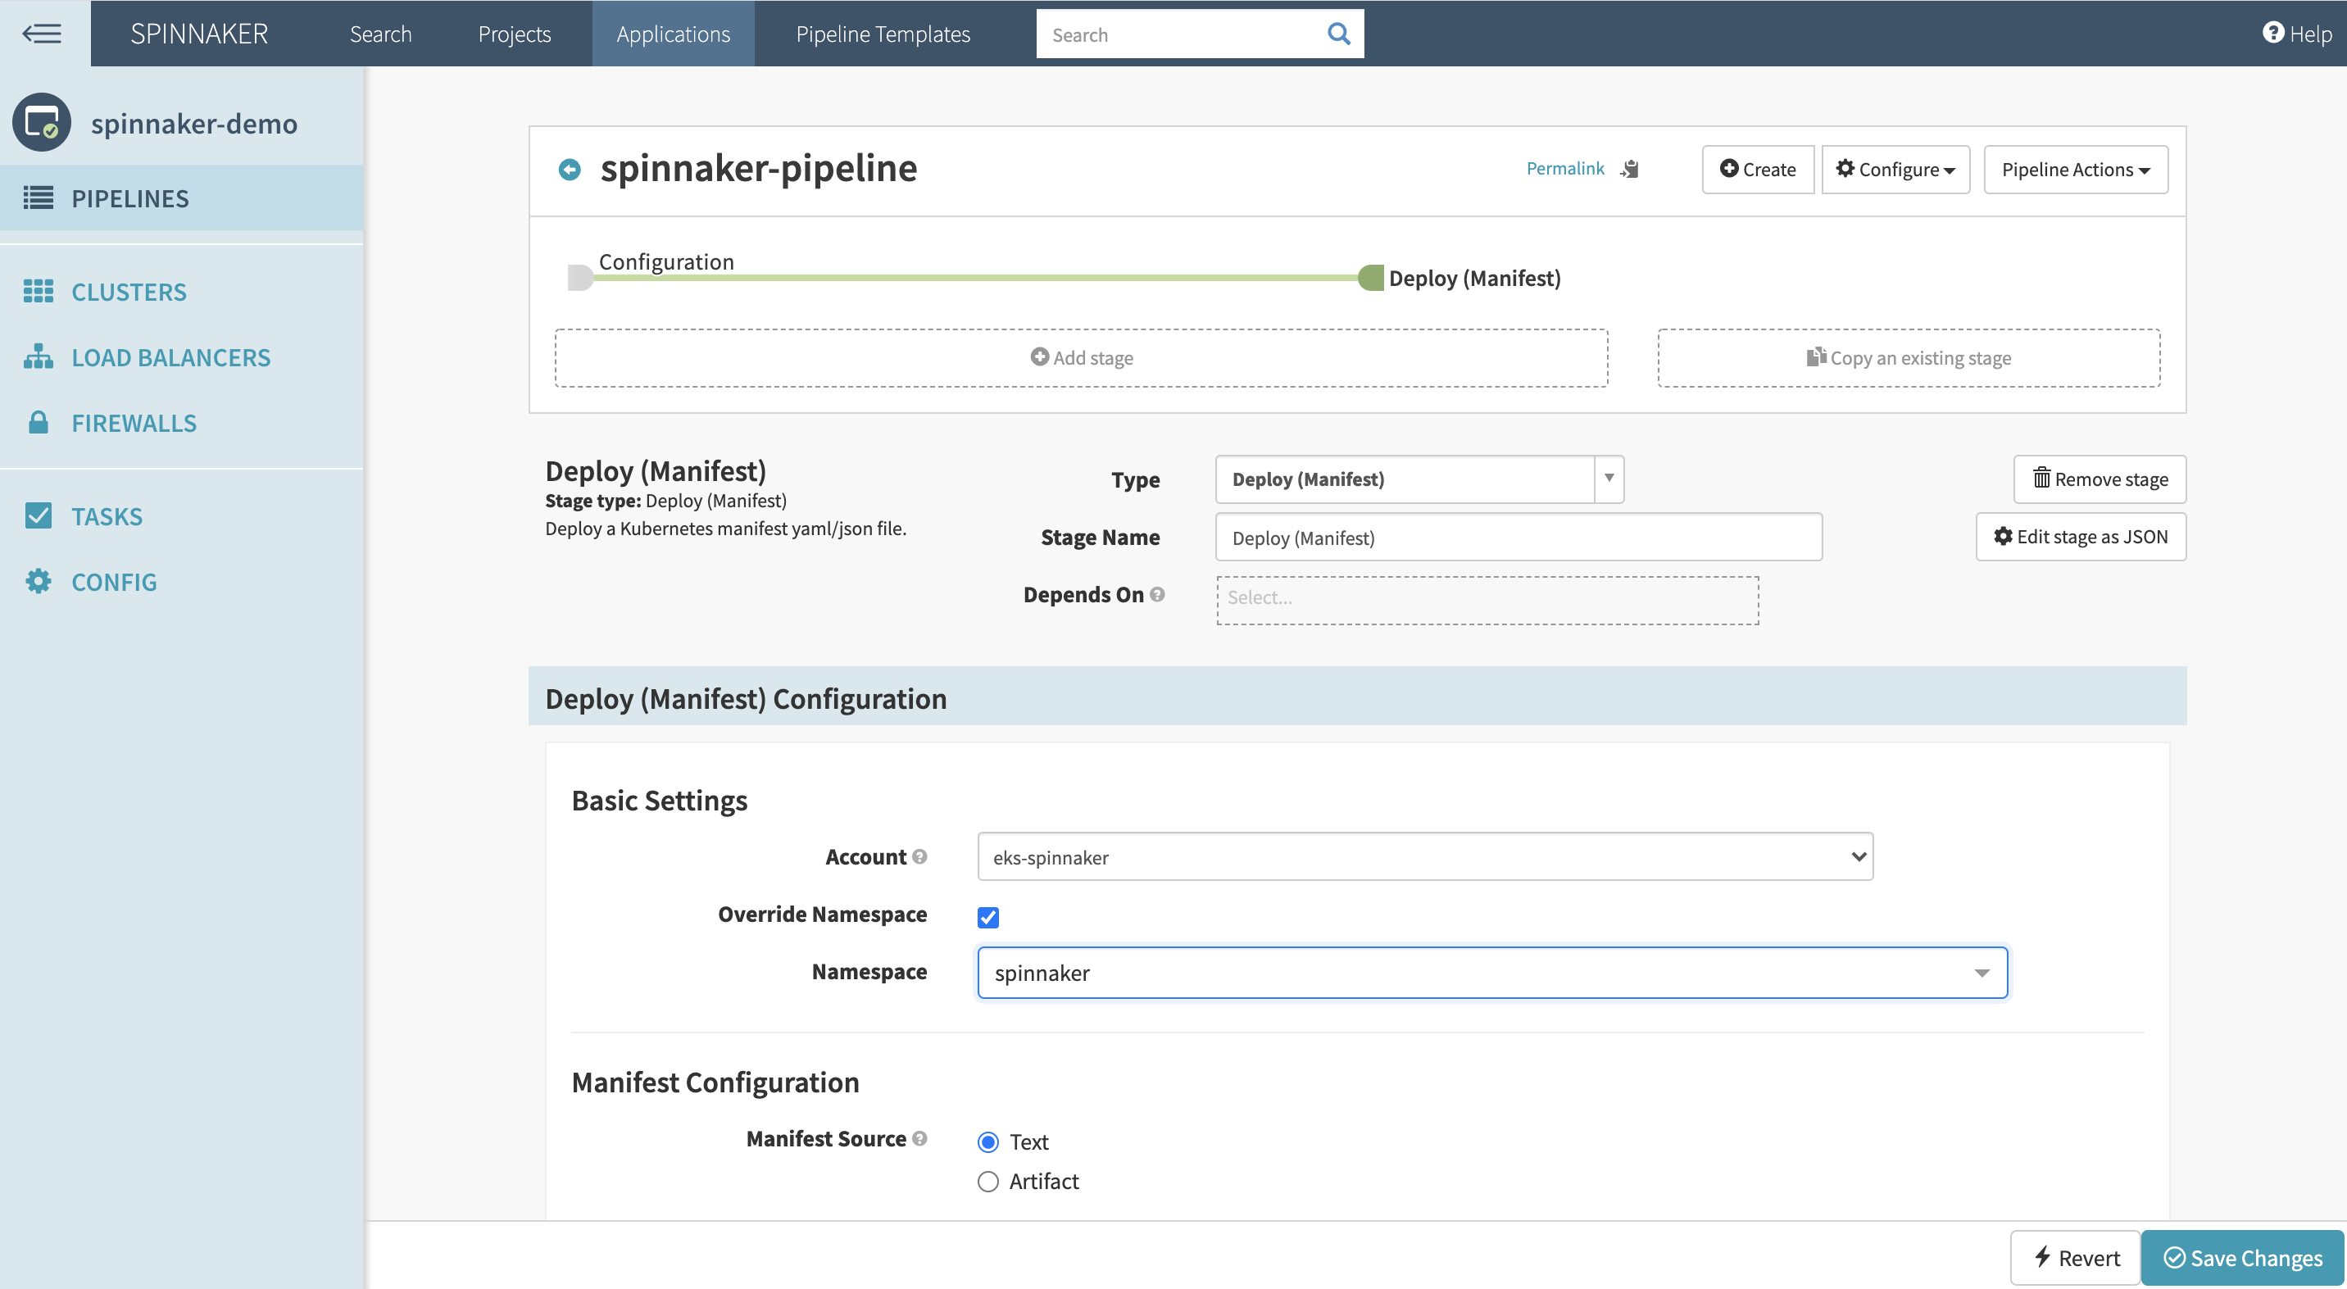The height and width of the screenshot is (1289, 2347).
Task: Click Remove stage button
Action: coord(2100,479)
